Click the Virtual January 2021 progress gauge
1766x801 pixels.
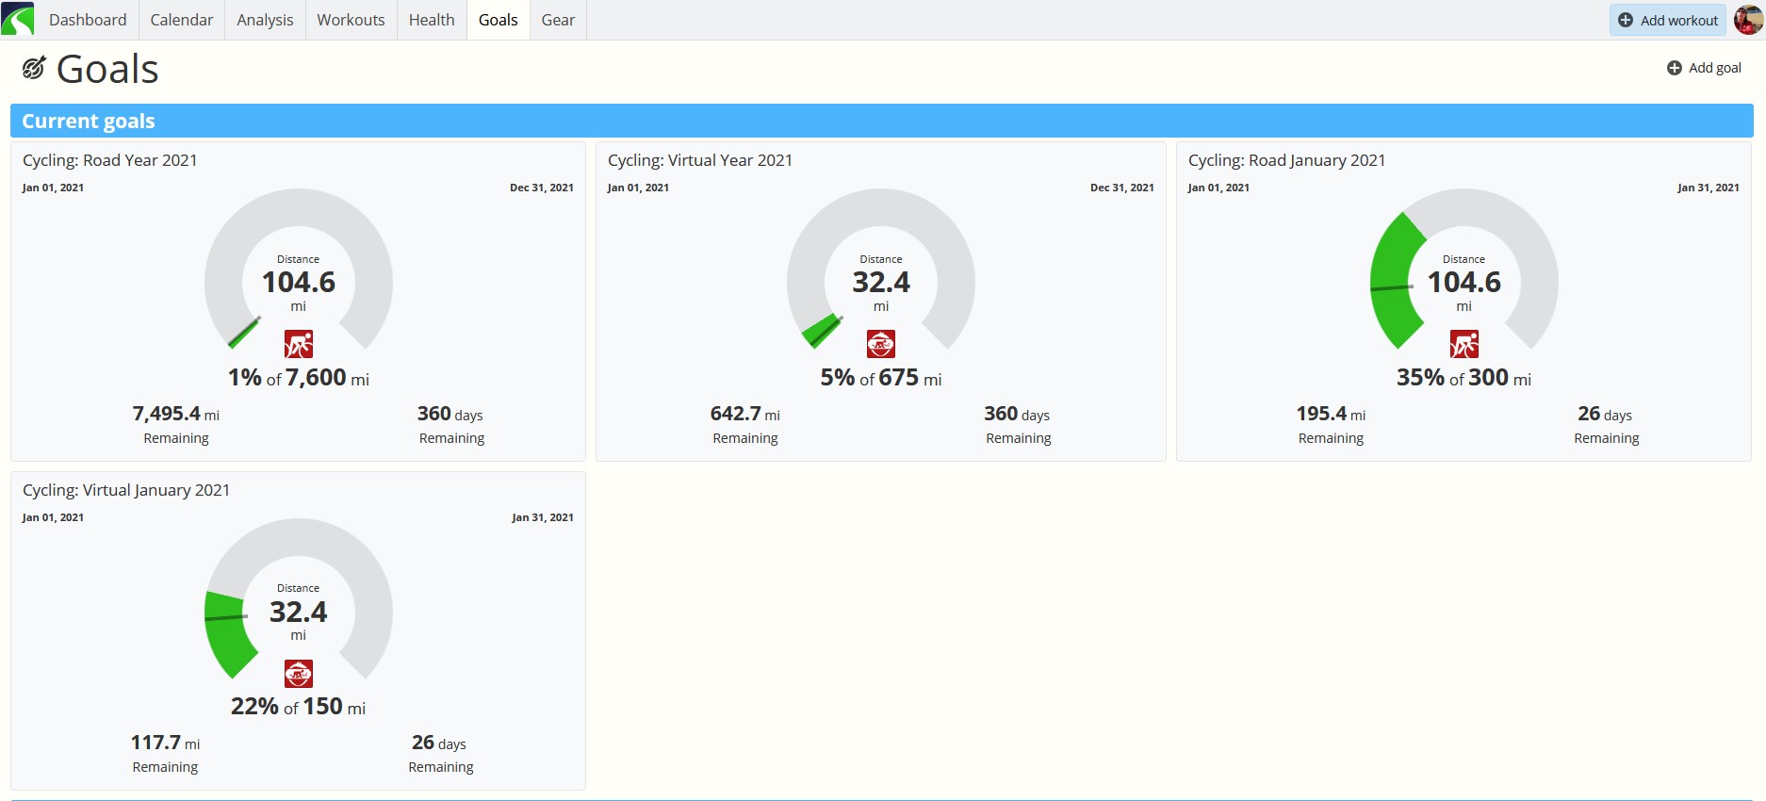tap(299, 603)
